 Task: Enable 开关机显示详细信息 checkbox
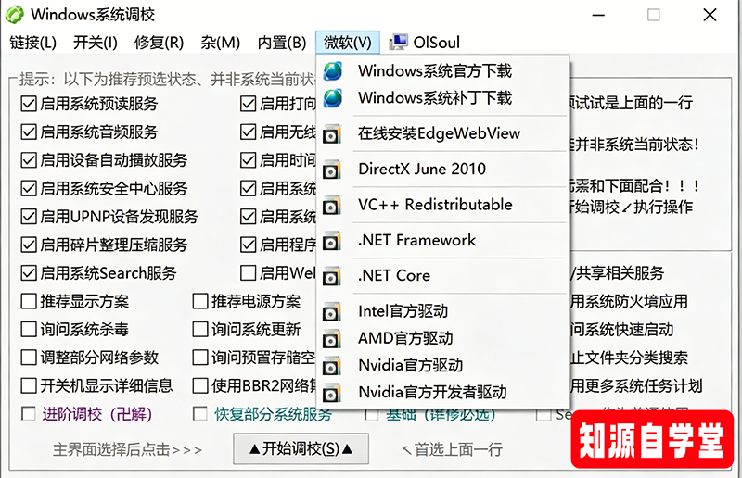coord(29,385)
